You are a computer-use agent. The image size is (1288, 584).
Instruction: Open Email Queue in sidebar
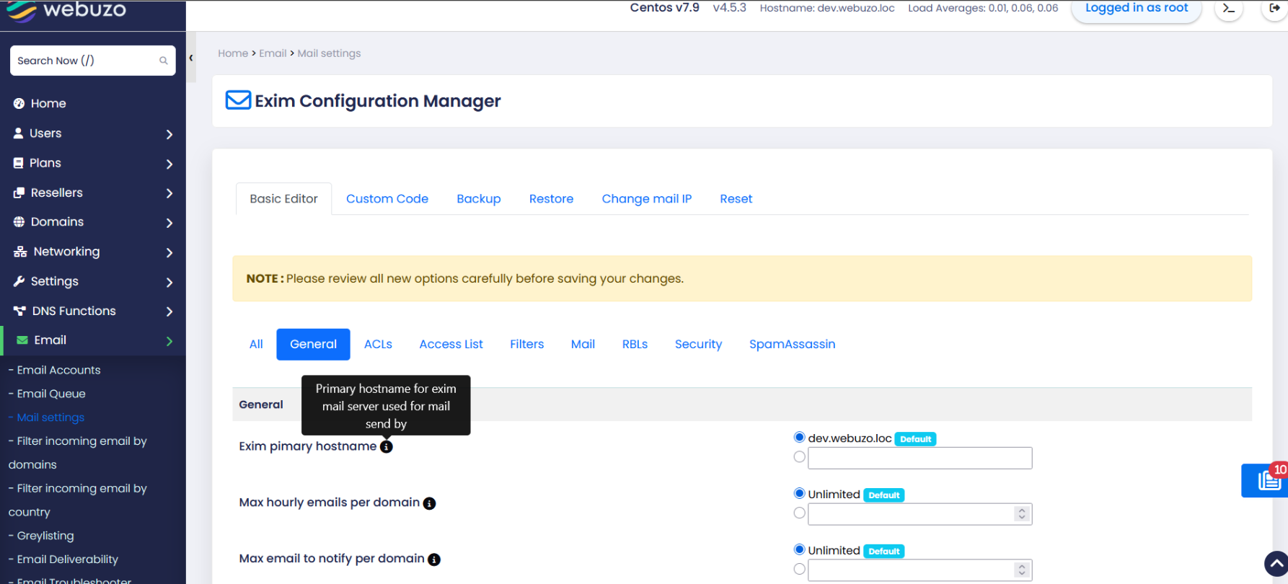point(51,394)
